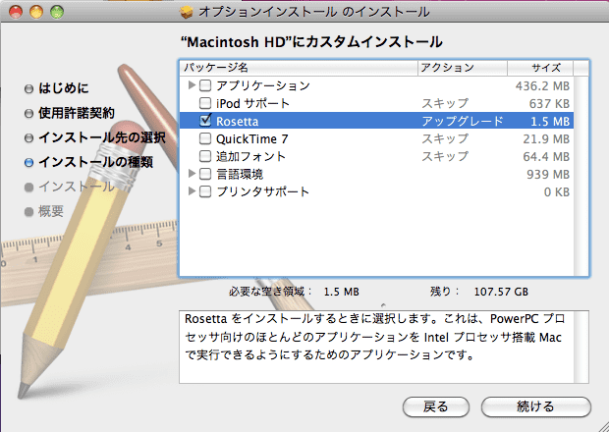The image size is (609, 432).
Task: Click the installer package icon in title bar
Action: 187,12
